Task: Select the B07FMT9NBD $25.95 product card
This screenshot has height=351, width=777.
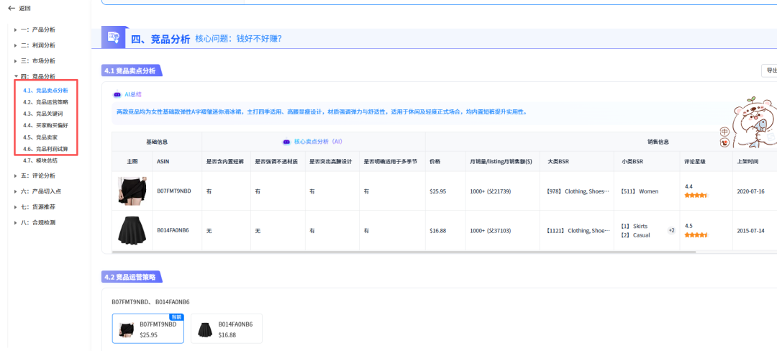Action: pyautogui.click(x=148, y=328)
